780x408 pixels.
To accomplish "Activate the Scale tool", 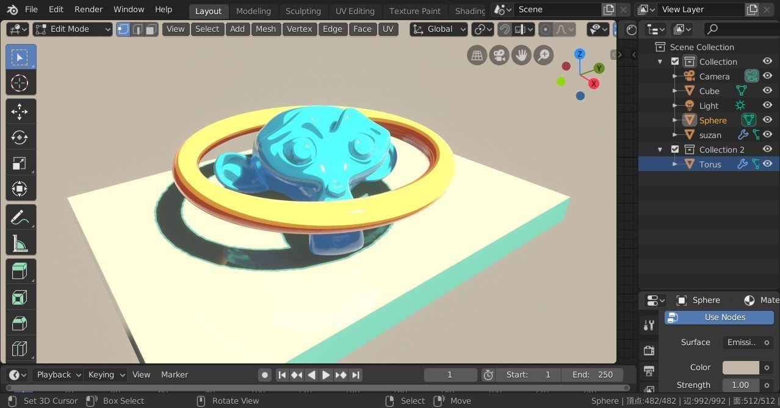I will click(x=21, y=163).
